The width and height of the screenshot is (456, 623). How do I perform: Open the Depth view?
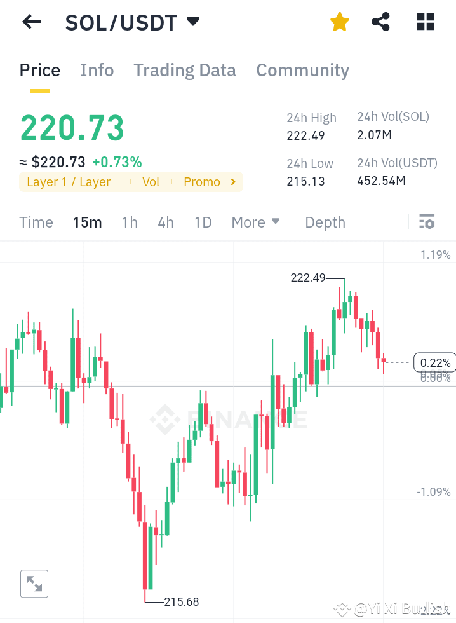[x=325, y=222]
